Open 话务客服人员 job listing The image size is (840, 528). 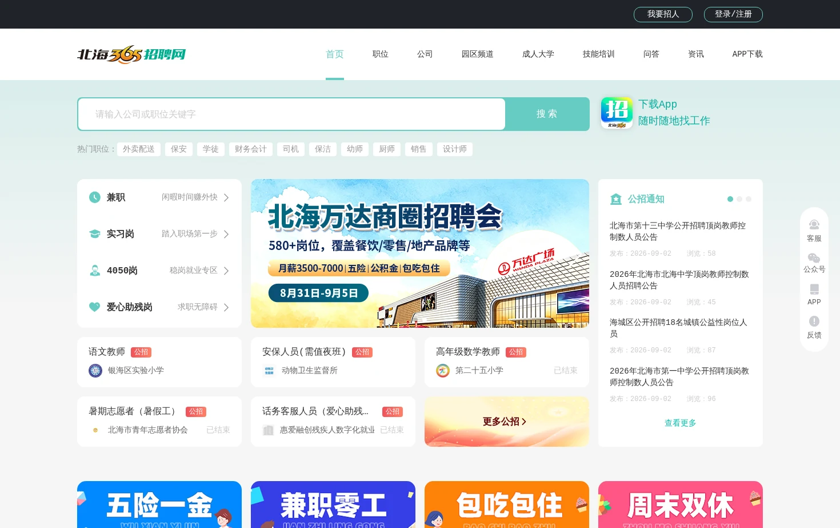coord(333,422)
